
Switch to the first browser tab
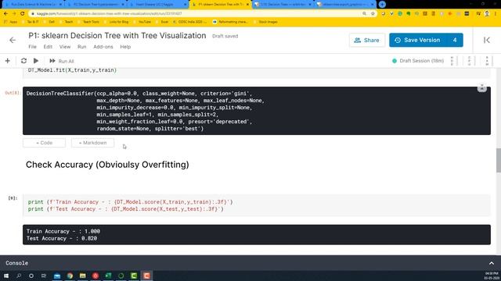click(x=33, y=5)
